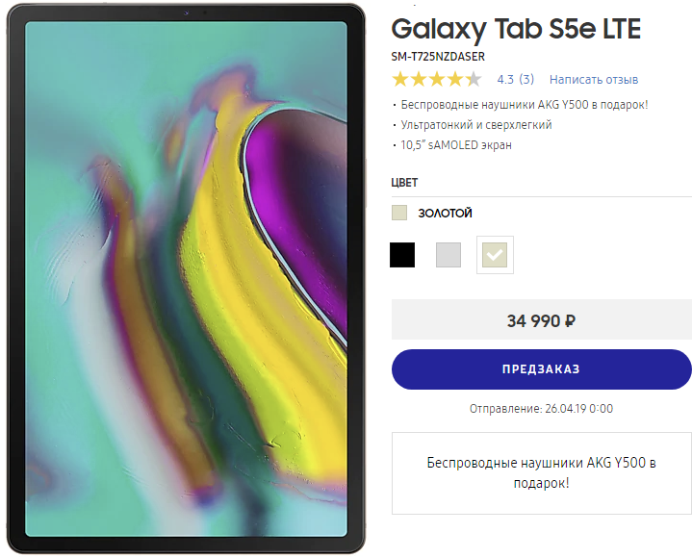The height and width of the screenshot is (558, 692).
Task: Click the ЗОЛОТОЙ color name label
Action: [x=446, y=214]
